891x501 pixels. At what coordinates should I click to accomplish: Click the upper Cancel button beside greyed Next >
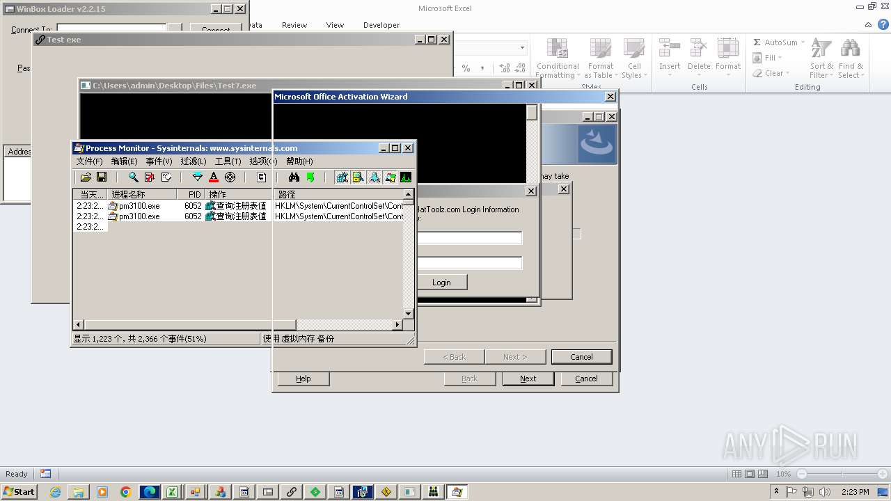pos(581,357)
